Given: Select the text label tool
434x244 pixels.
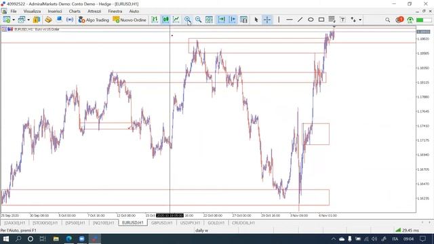Looking at the screenshot, I should [342, 20].
